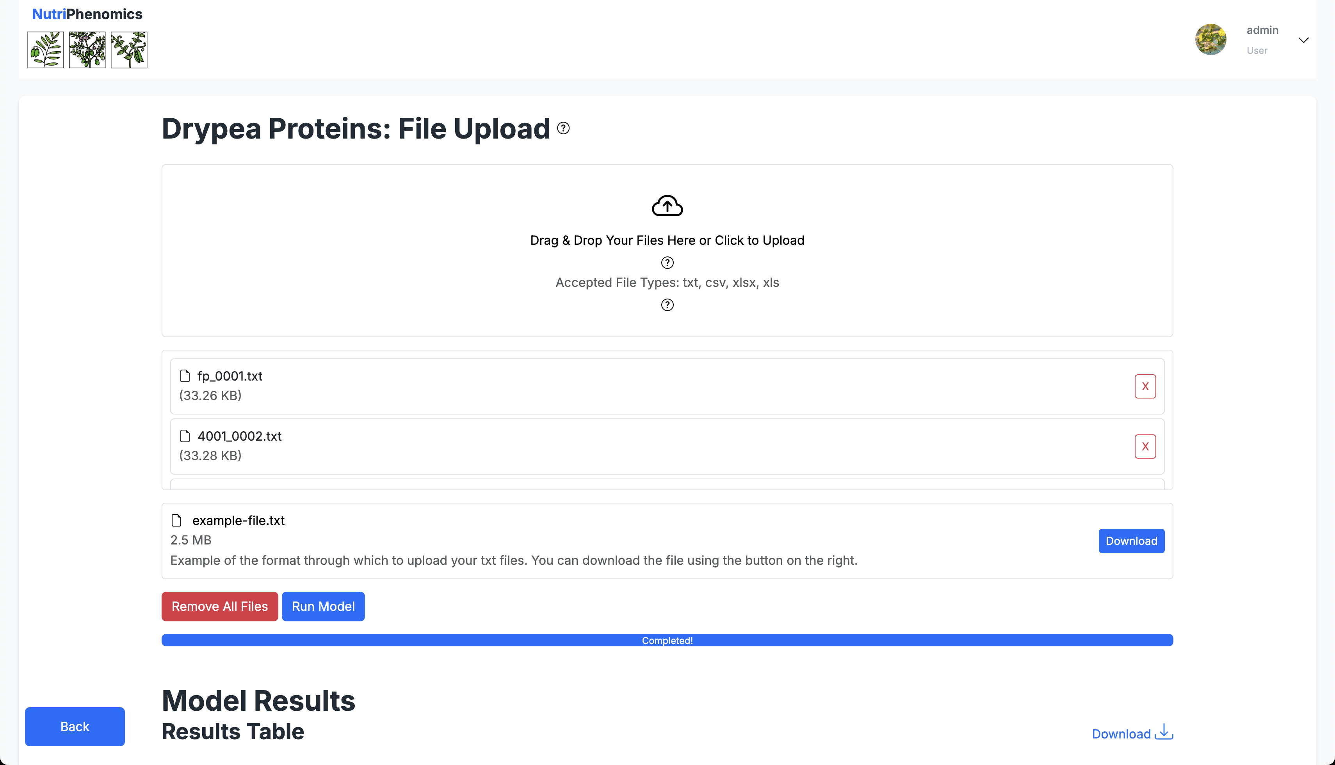The width and height of the screenshot is (1335, 765).
Task: Click help icon beside File Upload title
Action: coord(563,128)
